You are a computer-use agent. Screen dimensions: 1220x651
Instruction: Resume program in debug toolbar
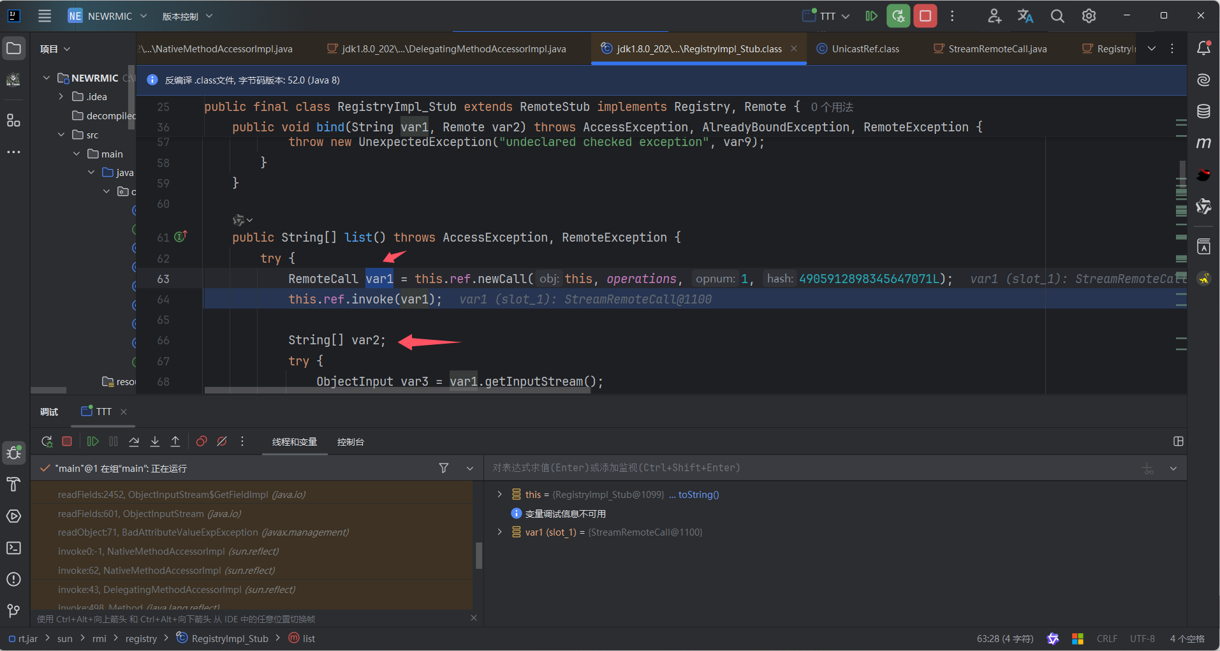[x=92, y=441]
